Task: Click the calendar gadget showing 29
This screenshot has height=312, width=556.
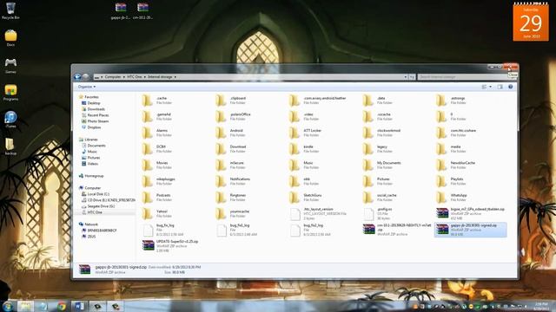Action: pyautogui.click(x=531, y=22)
